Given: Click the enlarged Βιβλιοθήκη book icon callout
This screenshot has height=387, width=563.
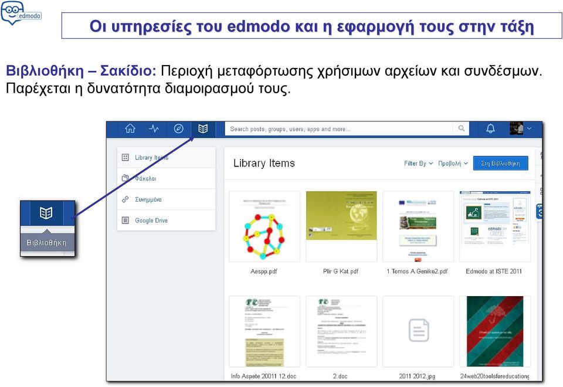Looking at the screenshot, I should pyautogui.click(x=46, y=213).
